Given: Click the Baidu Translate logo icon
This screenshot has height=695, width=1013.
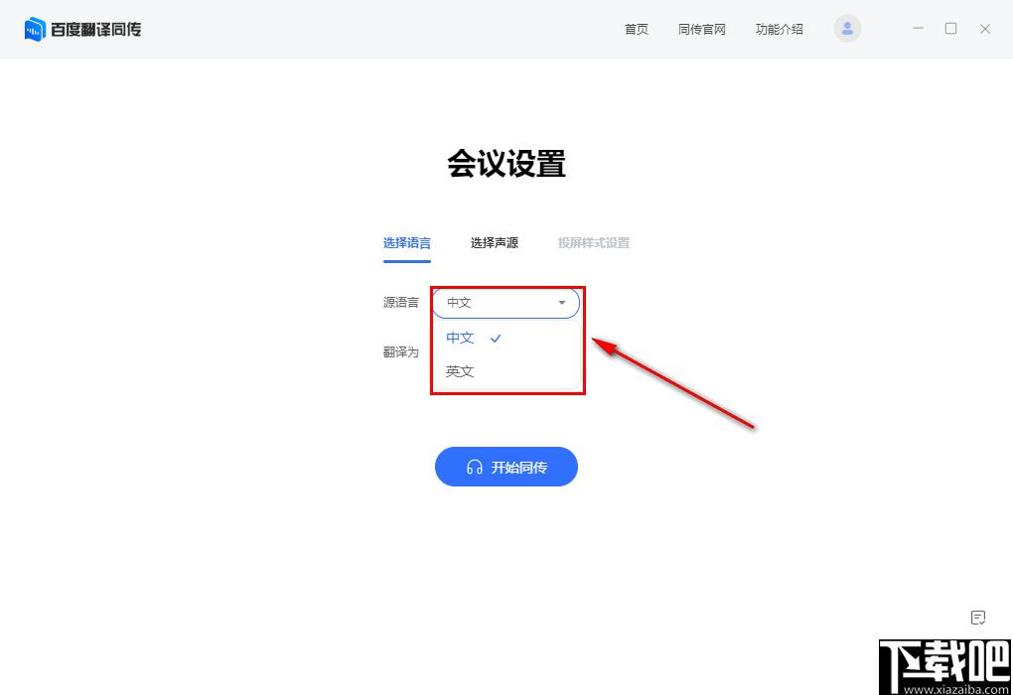Looking at the screenshot, I should 35,29.
